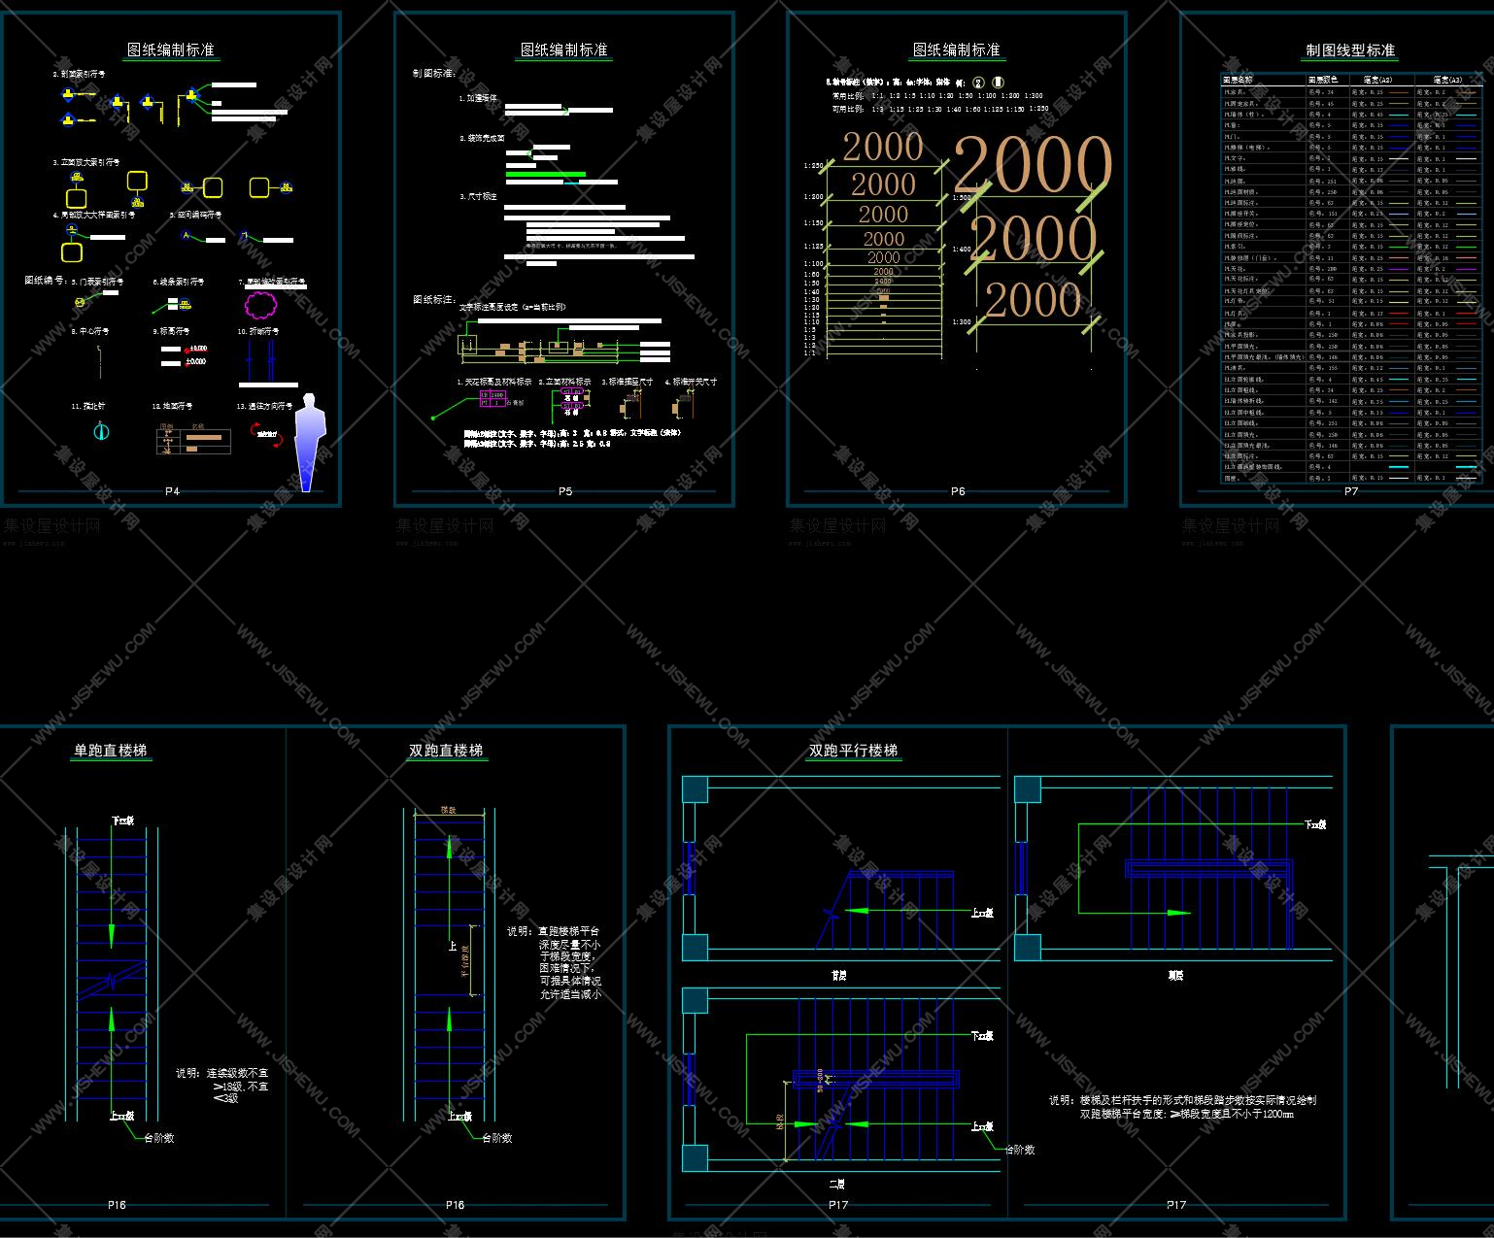The image size is (1494, 1238).
Task: Click the 二层 plan label
Action: tap(836, 1185)
